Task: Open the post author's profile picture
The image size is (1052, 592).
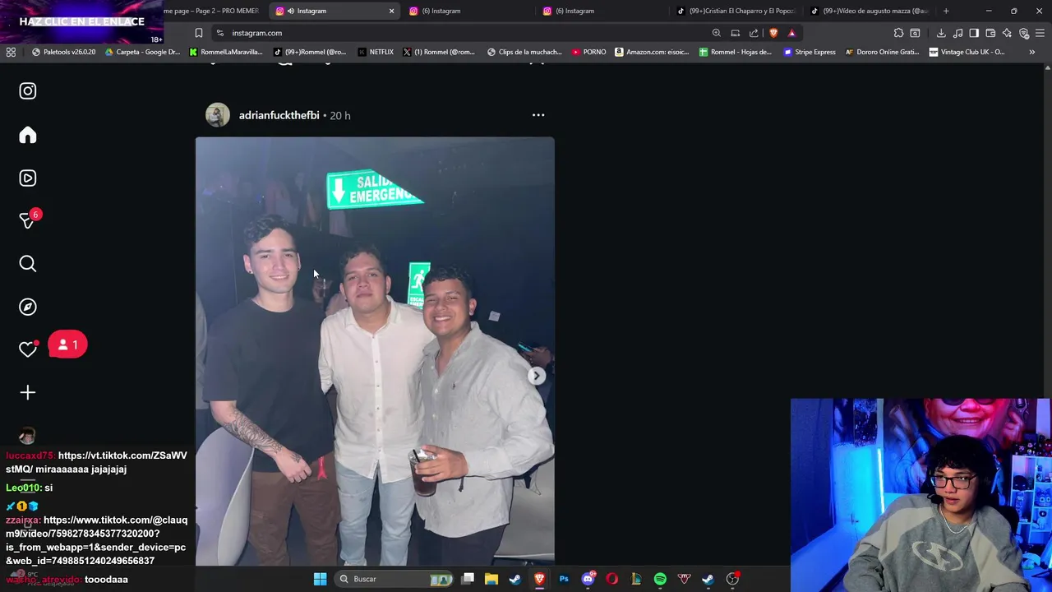Action: pos(218,115)
